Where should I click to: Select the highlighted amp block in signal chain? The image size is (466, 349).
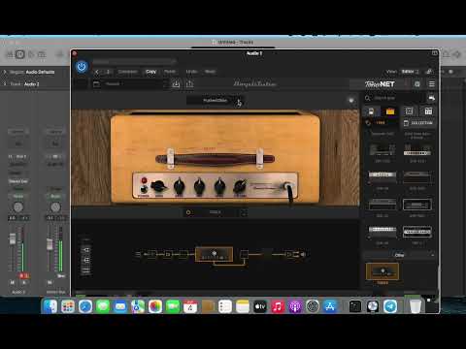(x=214, y=254)
